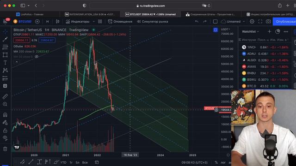This screenshot has width=296, height=166.
Task: Toggle lock all drawing tools
Action: [x=5, y=130]
